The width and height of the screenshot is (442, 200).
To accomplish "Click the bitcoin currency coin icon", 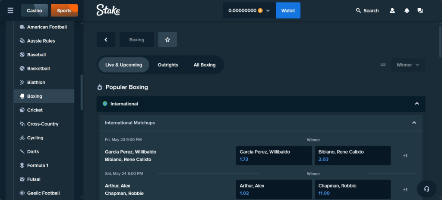I will [x=260, y=10].
